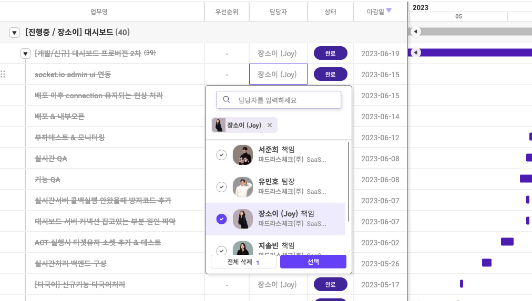532x301 pixels.
Task: Click 서준희's profile photo
Action: (x=243, y=155)
